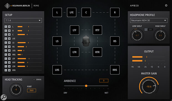Screen dimensions: 172x101
Task: Solo the R channel
Action: (6, 31)
